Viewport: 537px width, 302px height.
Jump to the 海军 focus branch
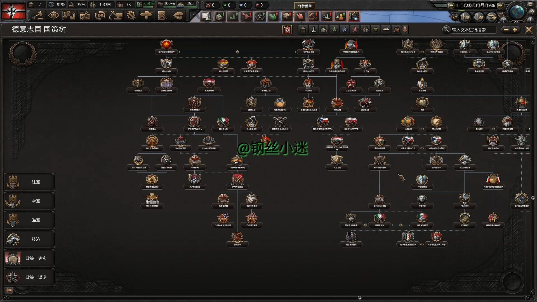click(29, 220)
